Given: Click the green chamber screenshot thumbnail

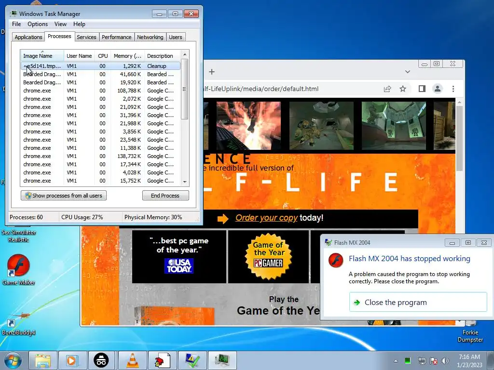Looking at the screenshot, I should click(394, 126).
